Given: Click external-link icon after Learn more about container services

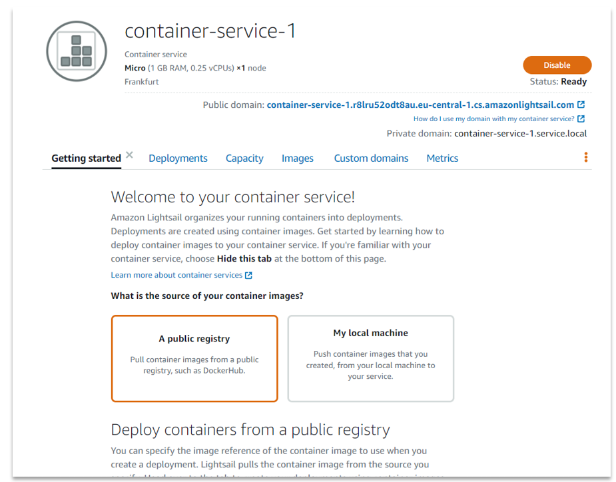Looking at the screenshot, I should pos(248,276).
